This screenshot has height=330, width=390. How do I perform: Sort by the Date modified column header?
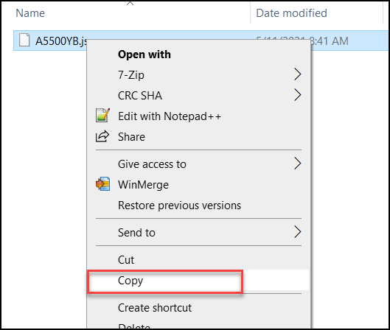click(x=291, y=13)
